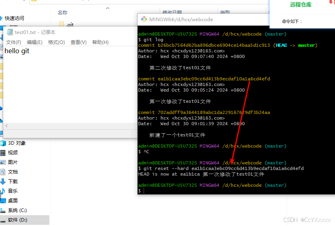Click the 下载 blue arrow icon
The image size is (335, 226).
[x=3, y=182]
